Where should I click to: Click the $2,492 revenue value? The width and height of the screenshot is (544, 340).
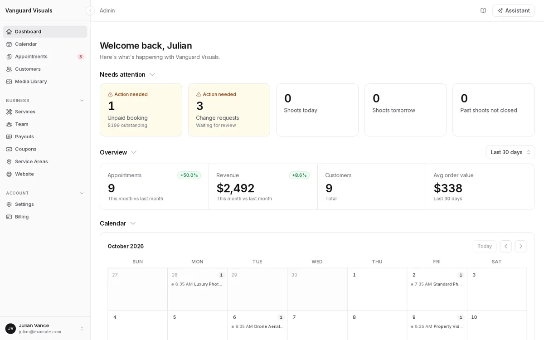[x=235, y=188]
